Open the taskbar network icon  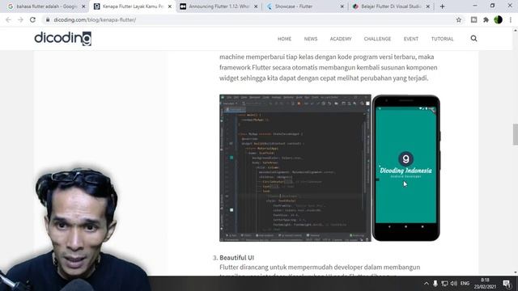[444, 284]
